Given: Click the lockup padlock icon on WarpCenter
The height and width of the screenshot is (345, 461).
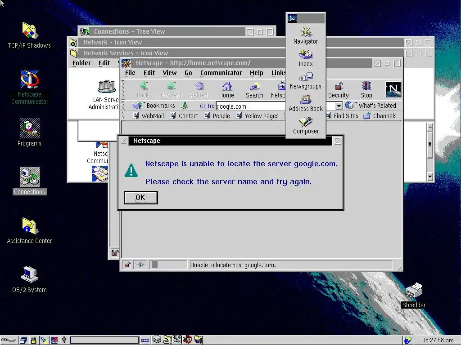Looking at the screenshot, I should click(x=33, y=341).
